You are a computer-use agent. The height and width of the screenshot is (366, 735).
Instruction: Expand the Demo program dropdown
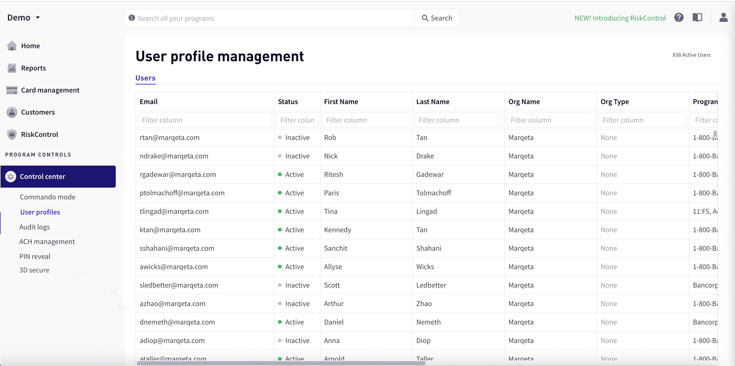coord(24,17)
